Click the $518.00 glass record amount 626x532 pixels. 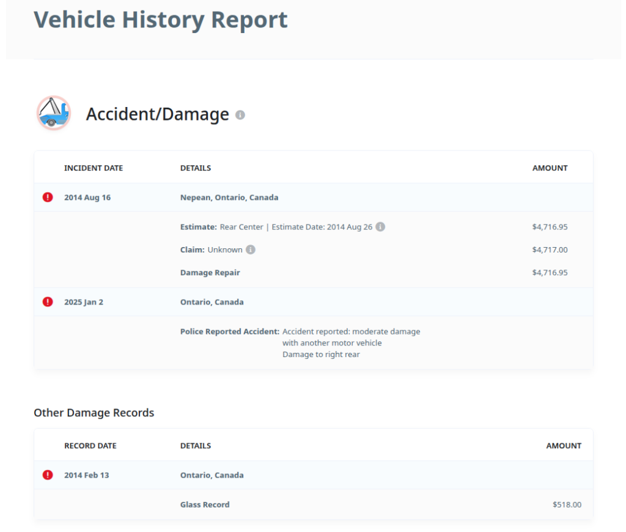click(x=567, y=504)
